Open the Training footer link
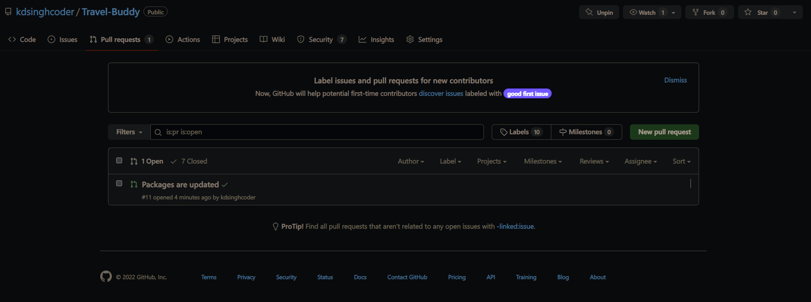811x302 pixels. pyautogui.click(x=526, y=277)
